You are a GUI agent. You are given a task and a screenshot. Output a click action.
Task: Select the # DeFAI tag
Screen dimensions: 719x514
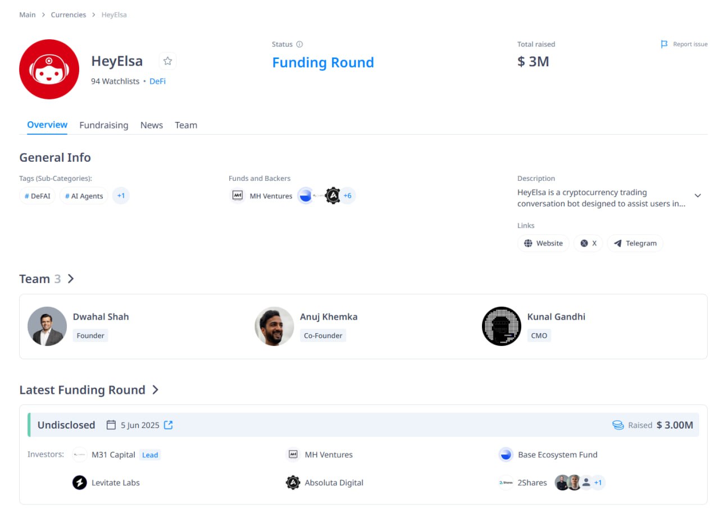pos(38,196)
